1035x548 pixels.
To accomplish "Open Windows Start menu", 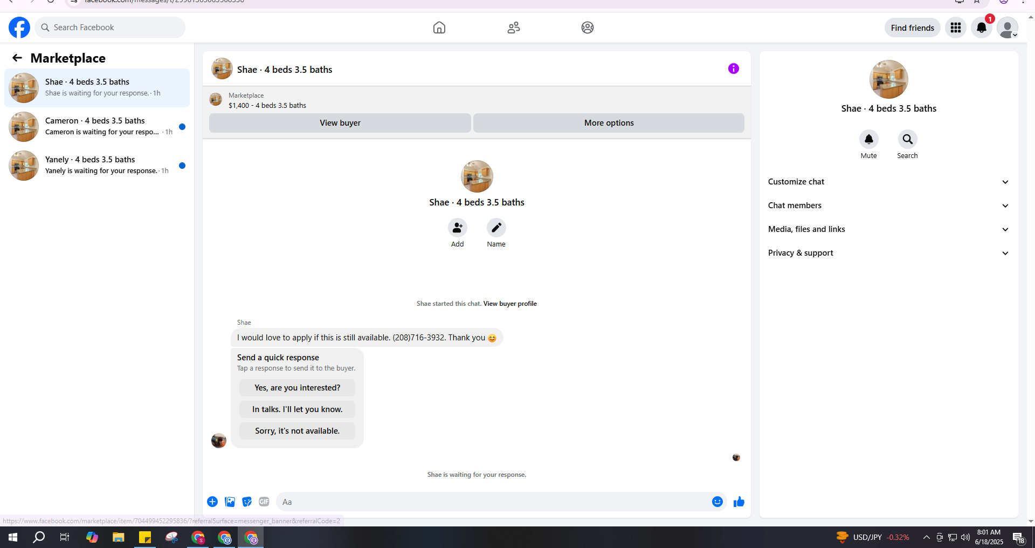I will point(13,537).
